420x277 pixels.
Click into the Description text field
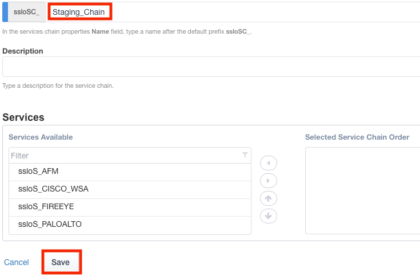tap(211, 67)
